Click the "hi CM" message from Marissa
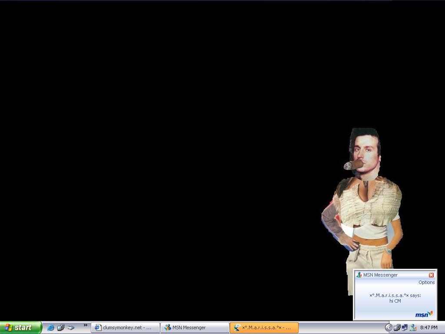Screen dimensions: 445x334 click(x=395, y=301)
